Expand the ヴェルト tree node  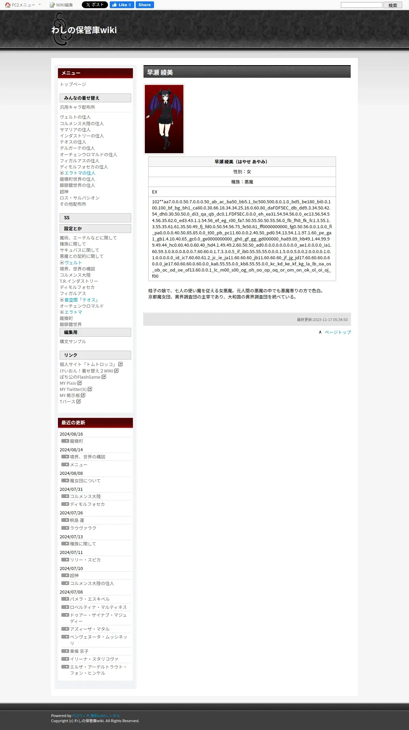pyautogui.click(x=62, y=263)
